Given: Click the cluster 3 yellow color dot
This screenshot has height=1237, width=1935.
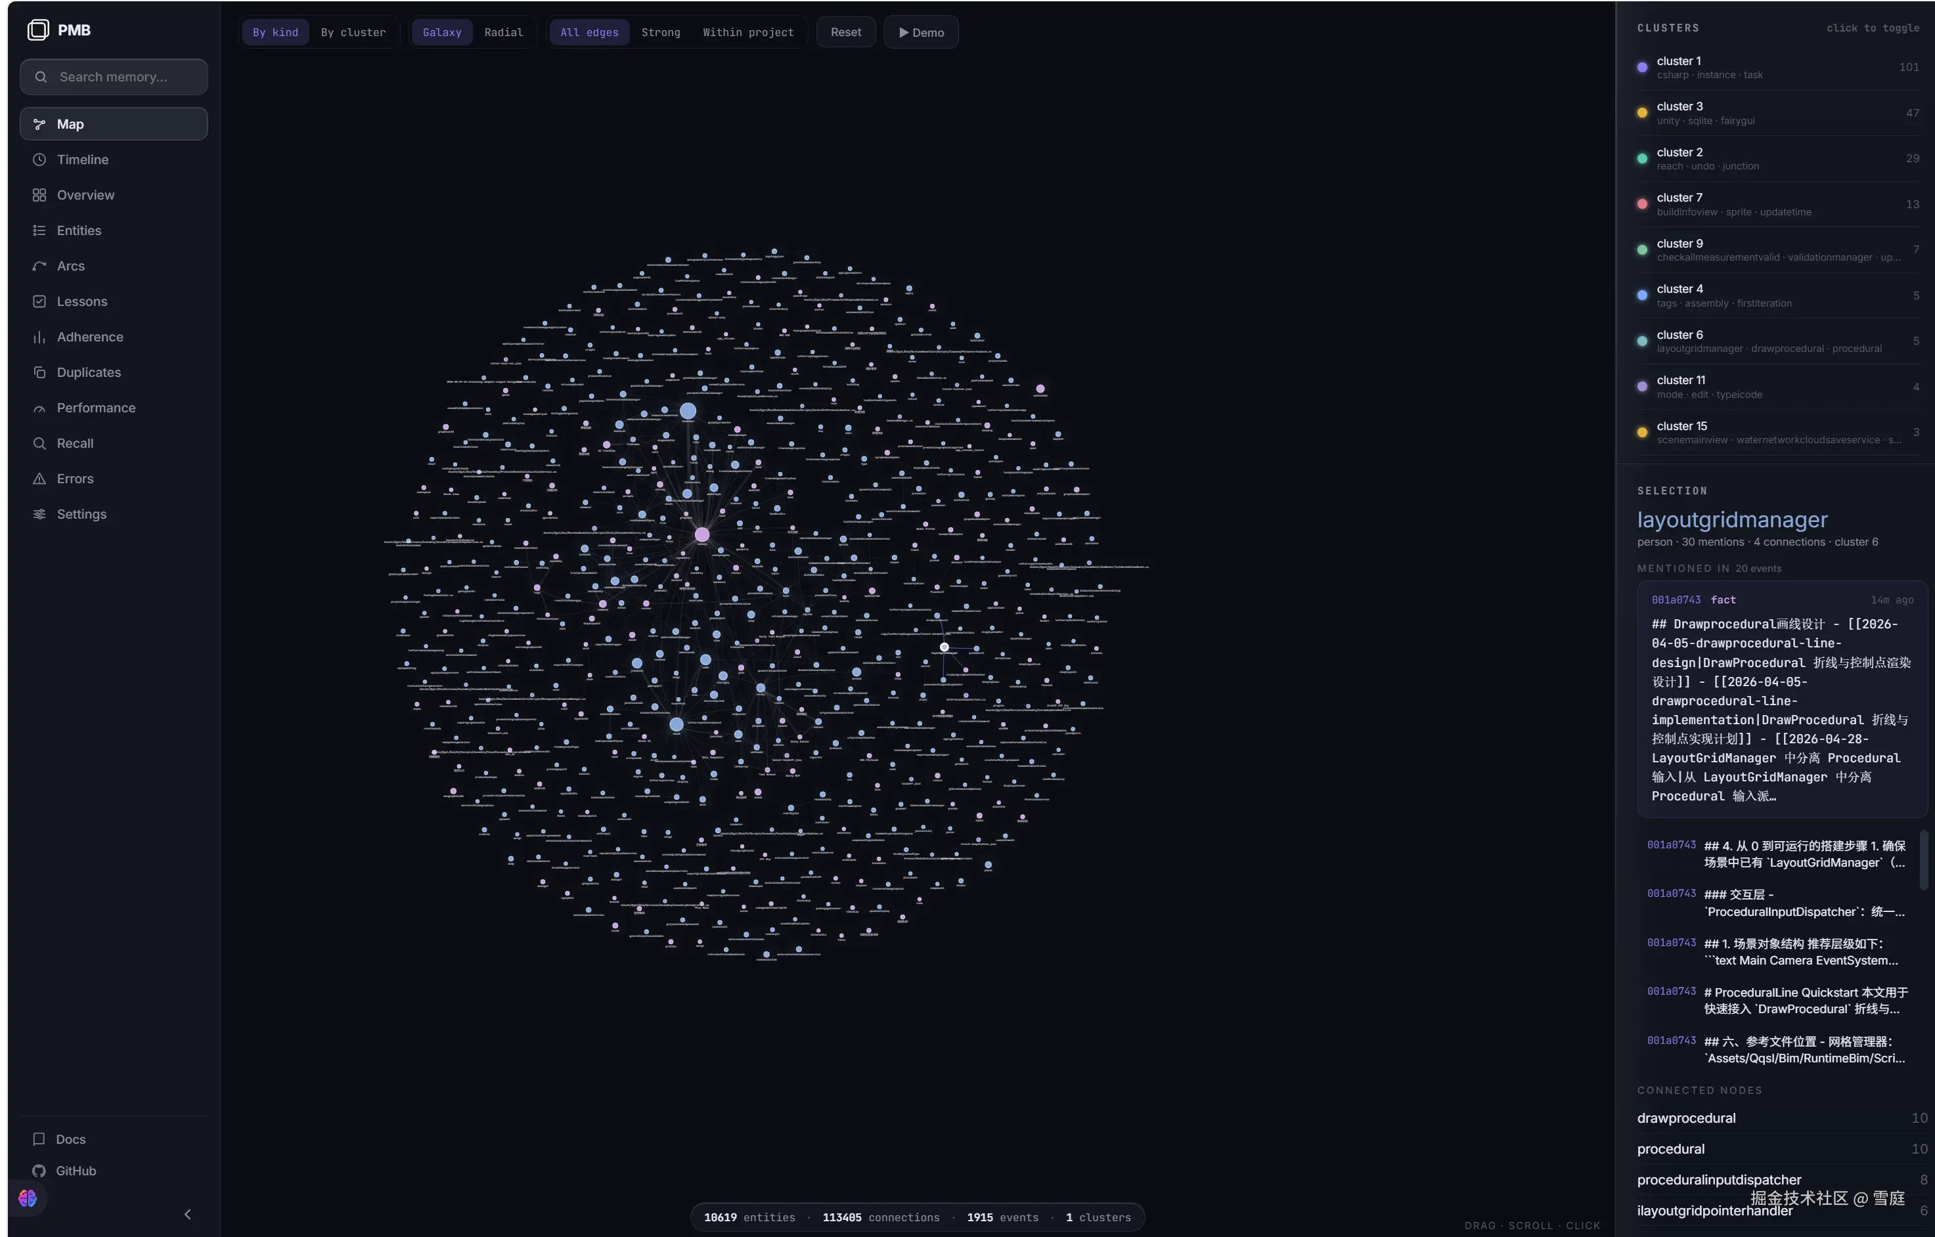Looking at the screenshot, I should pyautogui.click(x=1641, y=113).
